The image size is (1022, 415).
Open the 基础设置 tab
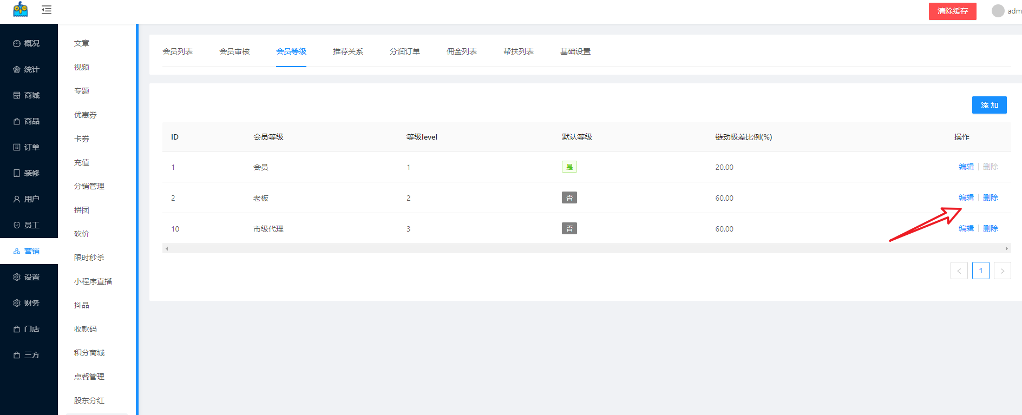[575, 51]
